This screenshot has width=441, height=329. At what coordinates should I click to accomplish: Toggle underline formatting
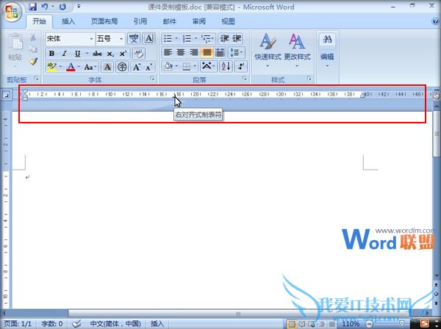coord(78,53)
